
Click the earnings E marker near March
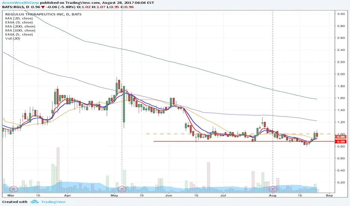(x=14, y=189)
